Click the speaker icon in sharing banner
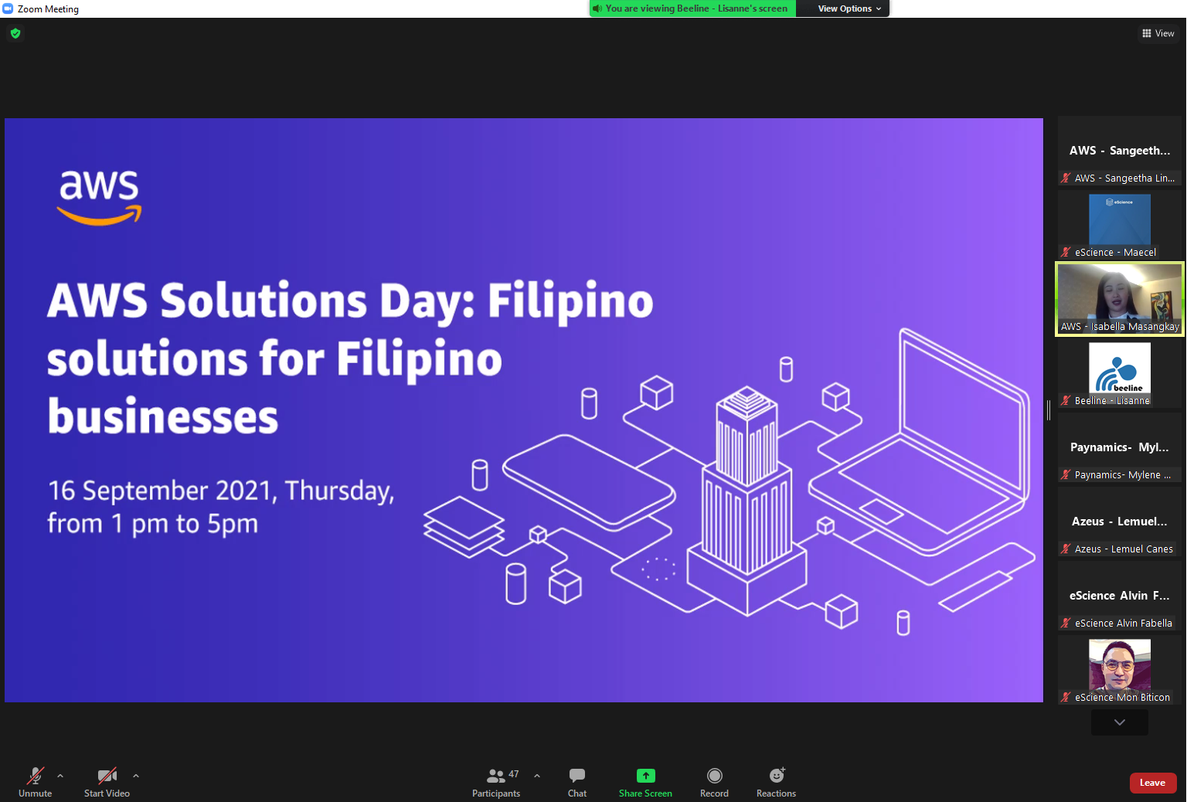 point(597,8)
